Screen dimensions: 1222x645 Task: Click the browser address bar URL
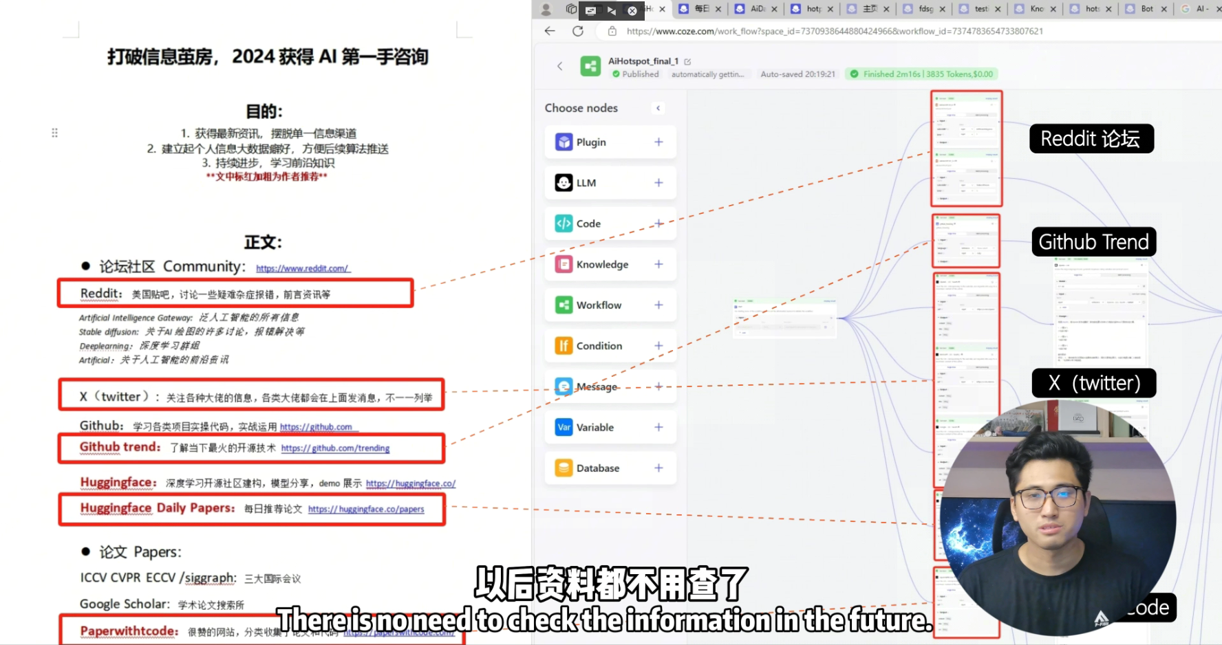tap(835, 31)
